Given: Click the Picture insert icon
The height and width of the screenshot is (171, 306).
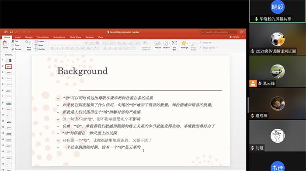Looking at the screenshot, I should click(157, 43).
